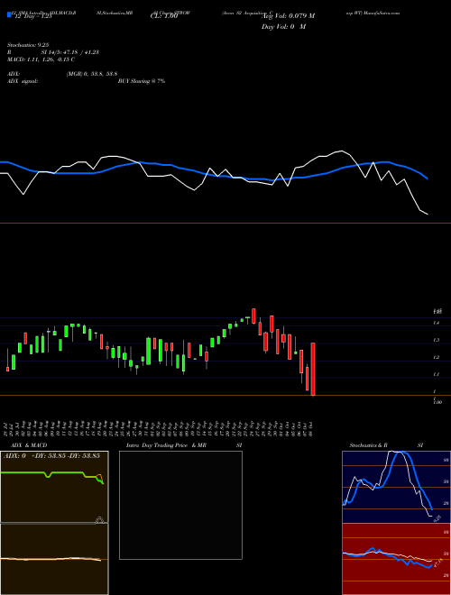Click the 'BUY Slowing @ 7%' signal text

[x=142, y=81]
